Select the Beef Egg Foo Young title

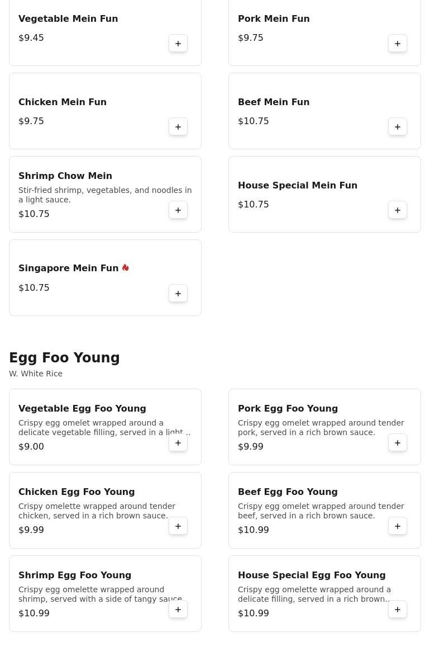coord(288,492)
